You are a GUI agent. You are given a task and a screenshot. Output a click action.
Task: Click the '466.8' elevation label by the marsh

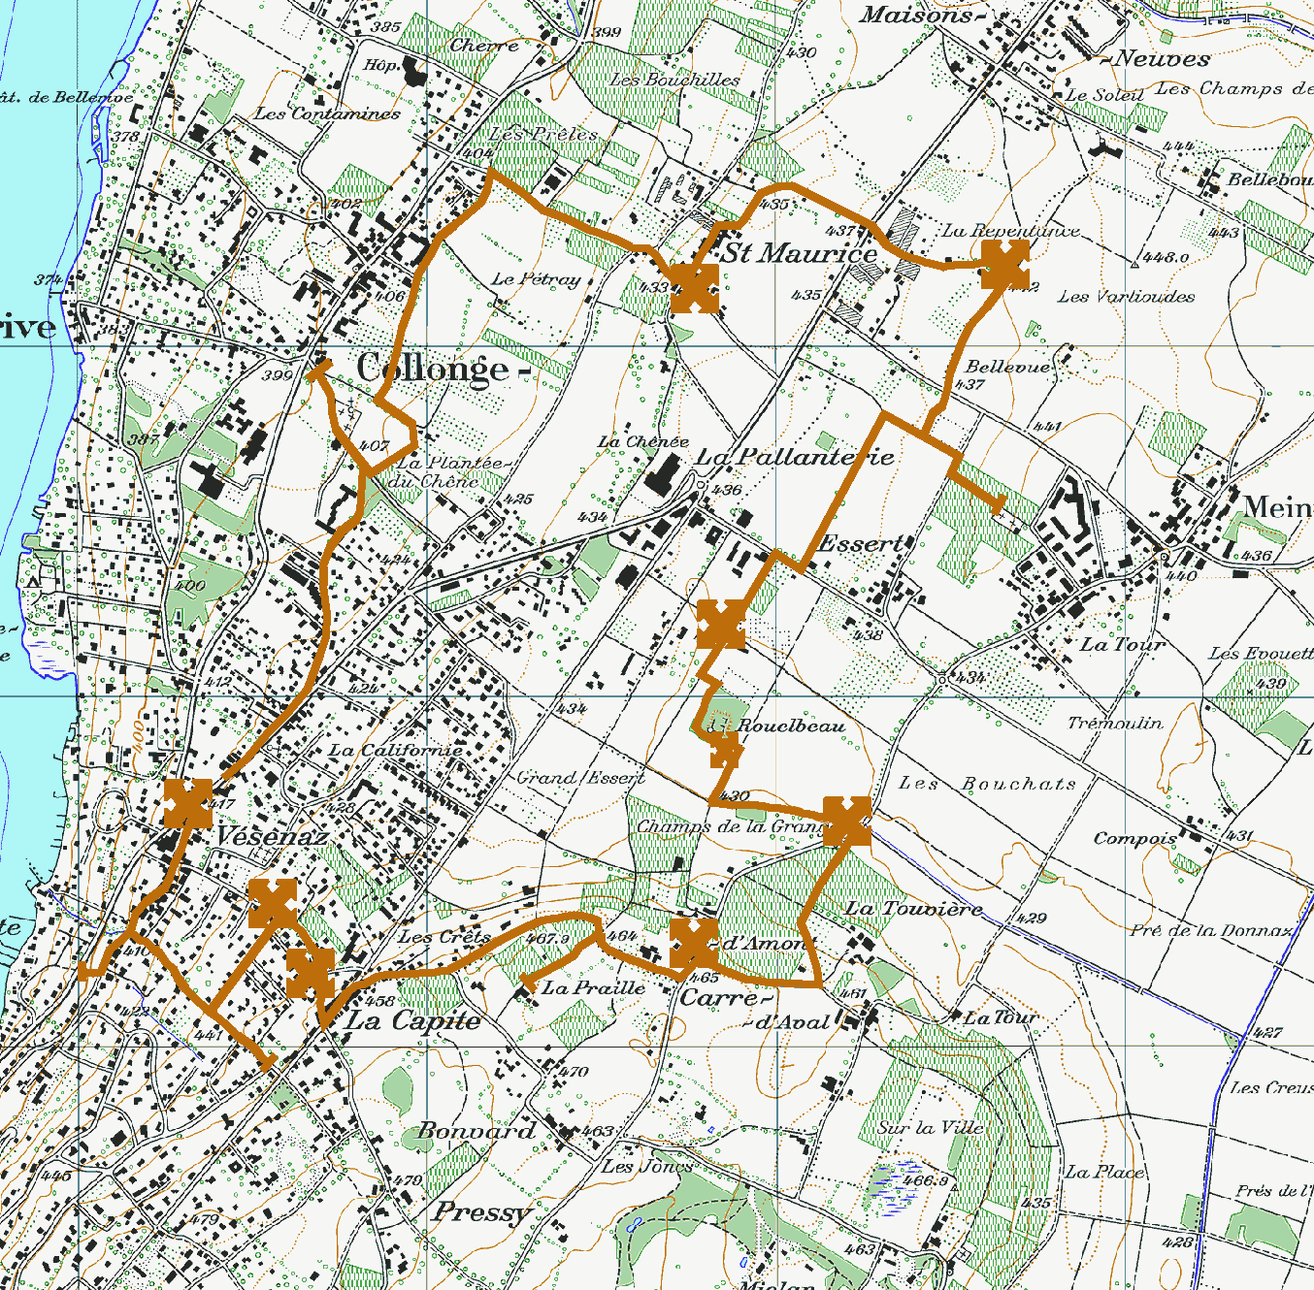[x=925, y=1180]
